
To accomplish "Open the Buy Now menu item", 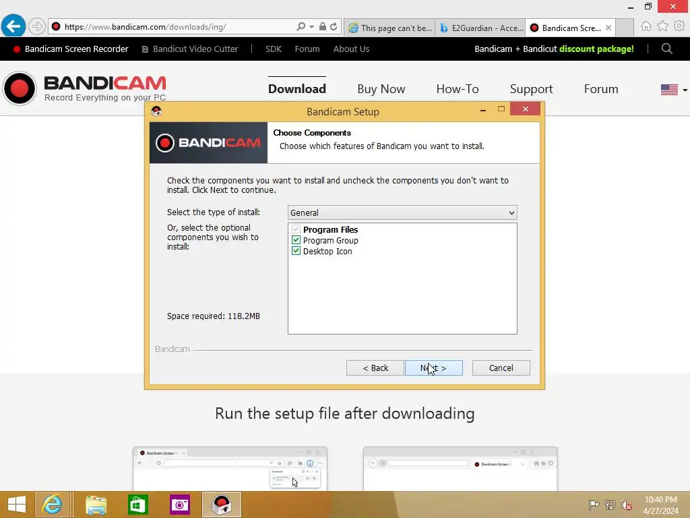I will (381, 89).
